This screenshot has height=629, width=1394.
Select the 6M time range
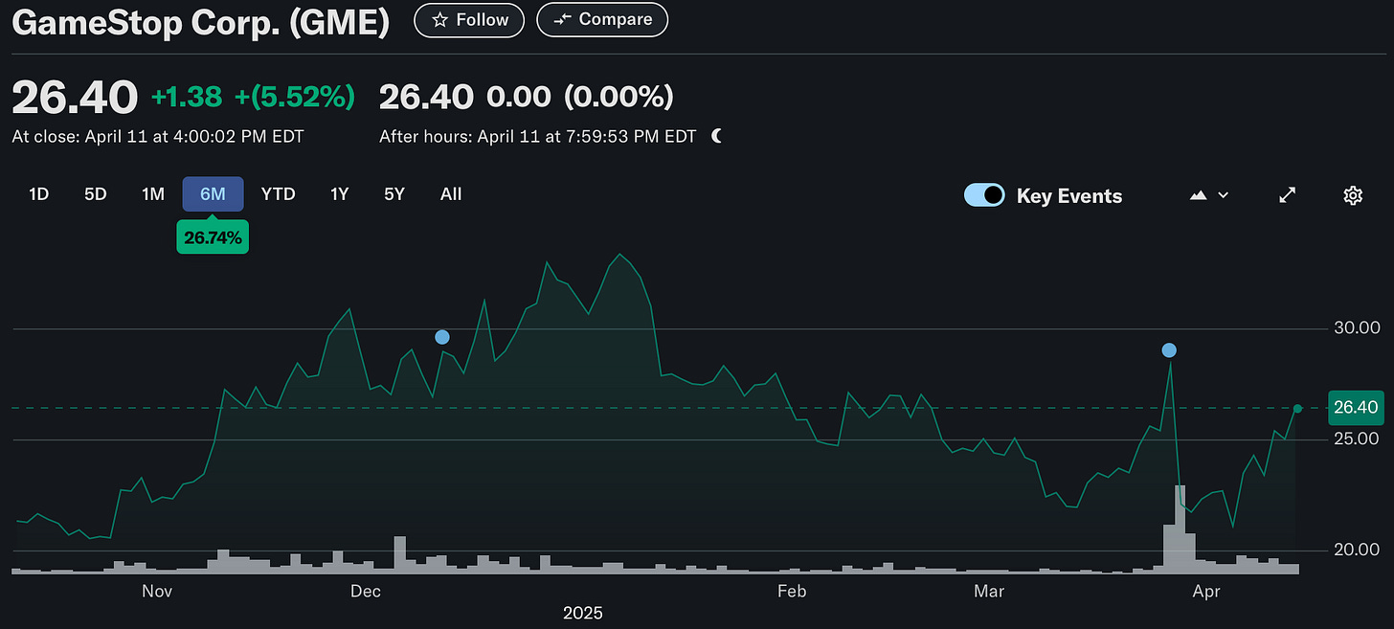pyautogui.click(x=213, y=194)
